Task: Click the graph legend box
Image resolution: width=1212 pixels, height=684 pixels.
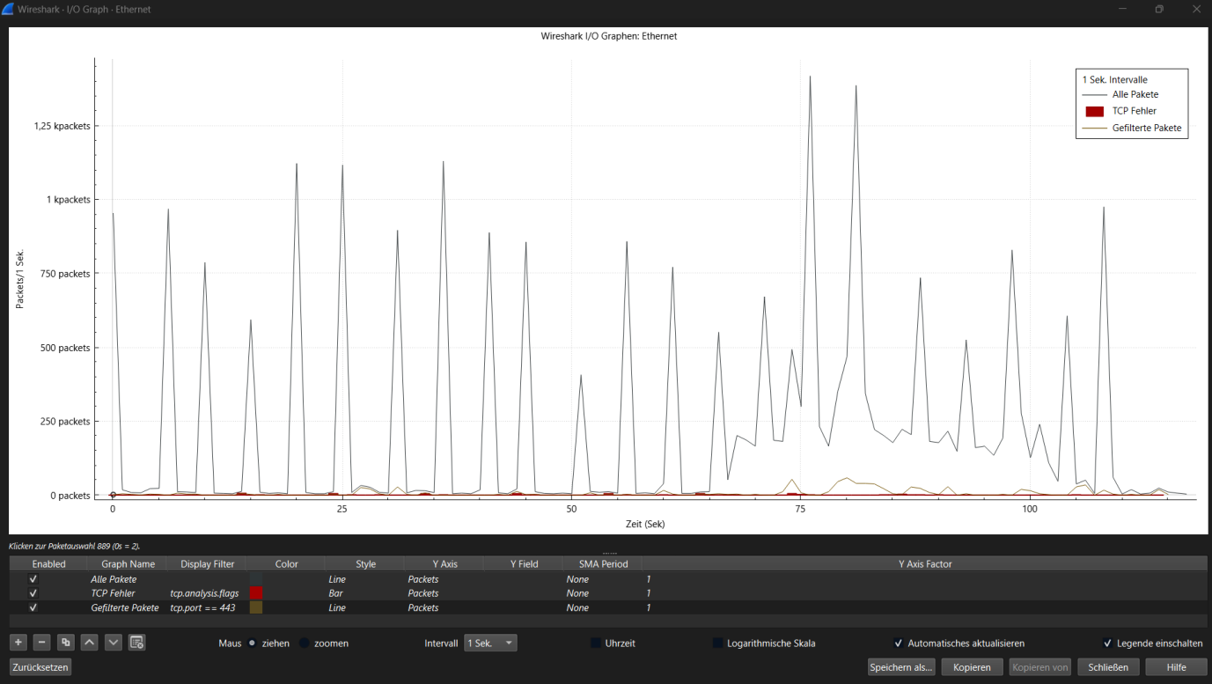Action: point(1132,104)
